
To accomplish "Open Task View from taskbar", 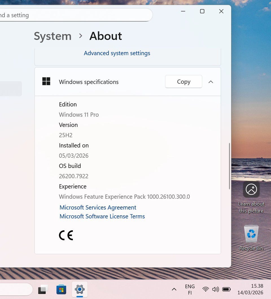I will pos(43,289).
